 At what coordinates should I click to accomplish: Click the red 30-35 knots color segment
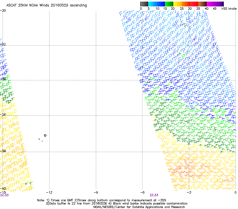(194, 4)
